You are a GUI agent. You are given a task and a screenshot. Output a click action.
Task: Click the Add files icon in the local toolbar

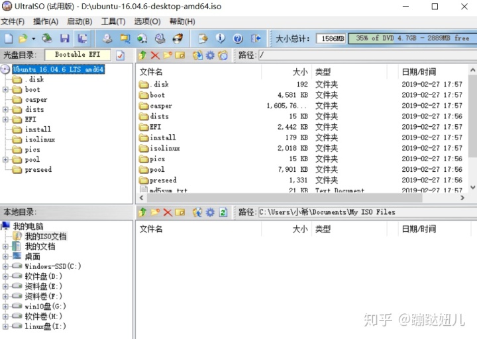(197, 212)
